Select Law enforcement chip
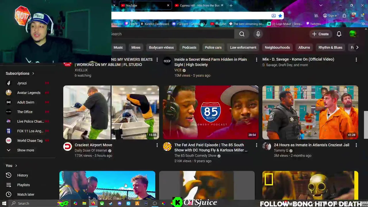Screen dimensions: 368x207 point(243,47)
